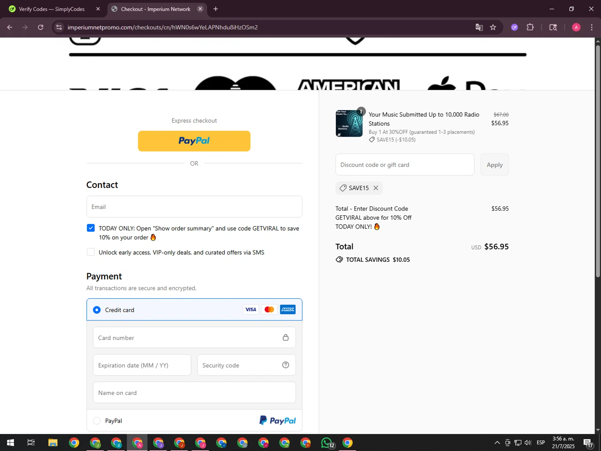This screenshot has height=451, width=601.
Task: Reload the checkout page
Action: [40, 27]
